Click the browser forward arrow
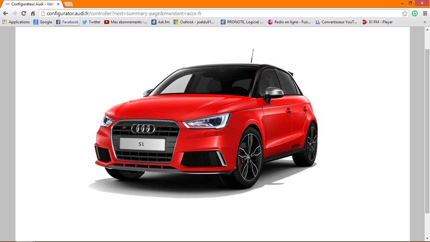 click(x=15, y=13)
